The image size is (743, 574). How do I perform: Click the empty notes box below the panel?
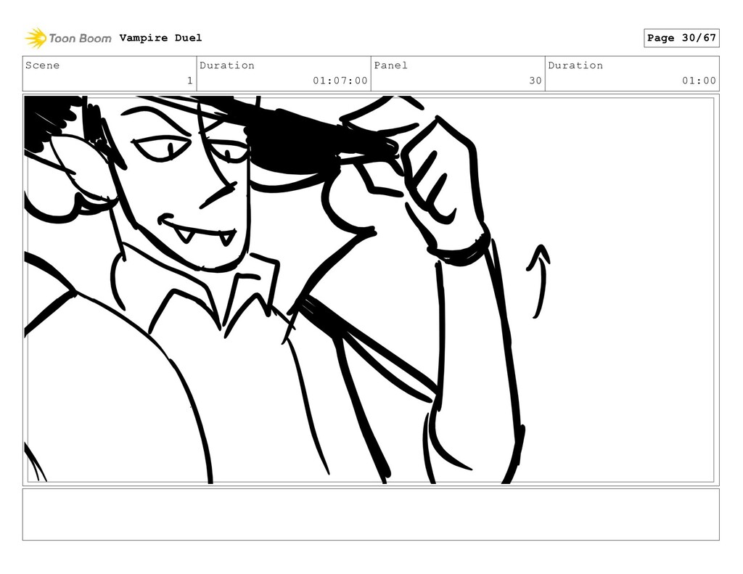[371, 514]
